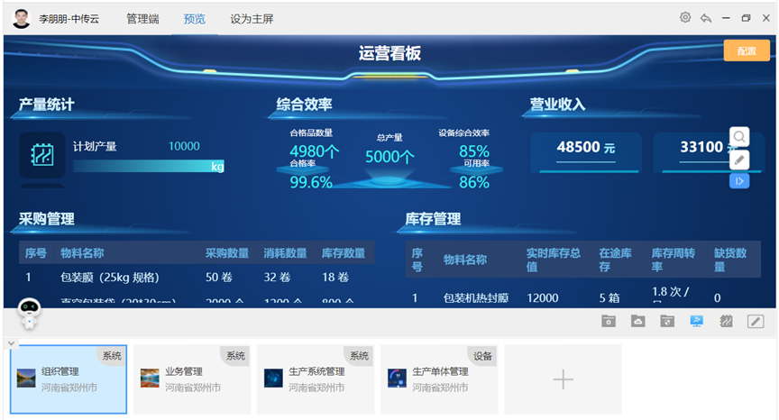
Task: Click the 计划产量 progress bar
Action: pyautogui.click(x=148, y=166)
